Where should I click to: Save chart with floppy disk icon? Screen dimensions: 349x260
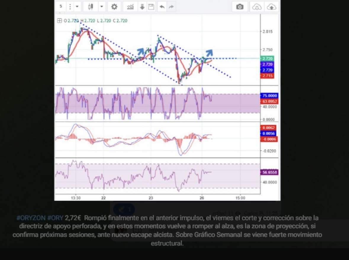[151, 7]
